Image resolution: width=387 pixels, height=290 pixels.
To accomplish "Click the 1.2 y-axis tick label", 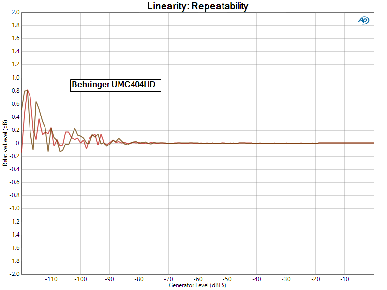I will 15,64.
